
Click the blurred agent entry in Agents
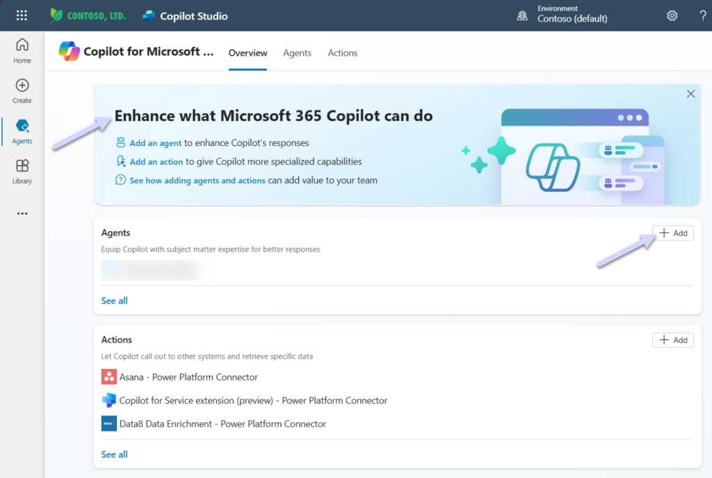tap(151, 270)
